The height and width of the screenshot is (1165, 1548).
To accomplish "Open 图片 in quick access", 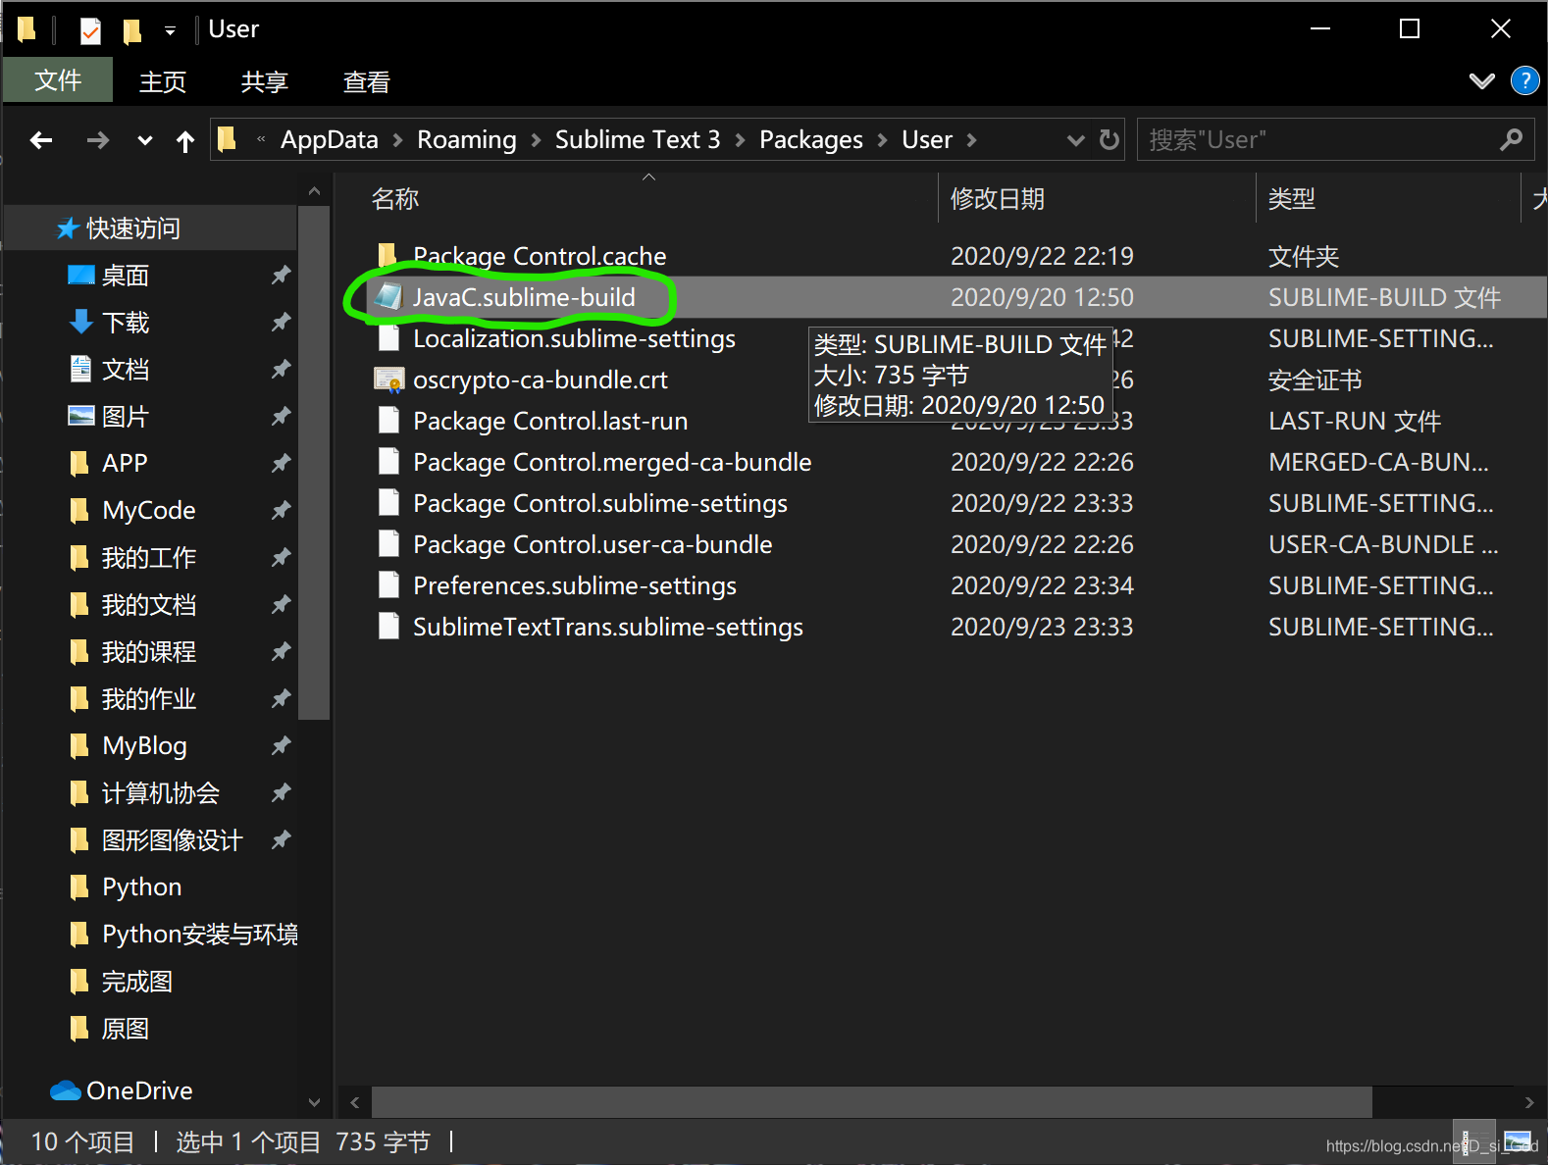I will (x=125, y=417).
